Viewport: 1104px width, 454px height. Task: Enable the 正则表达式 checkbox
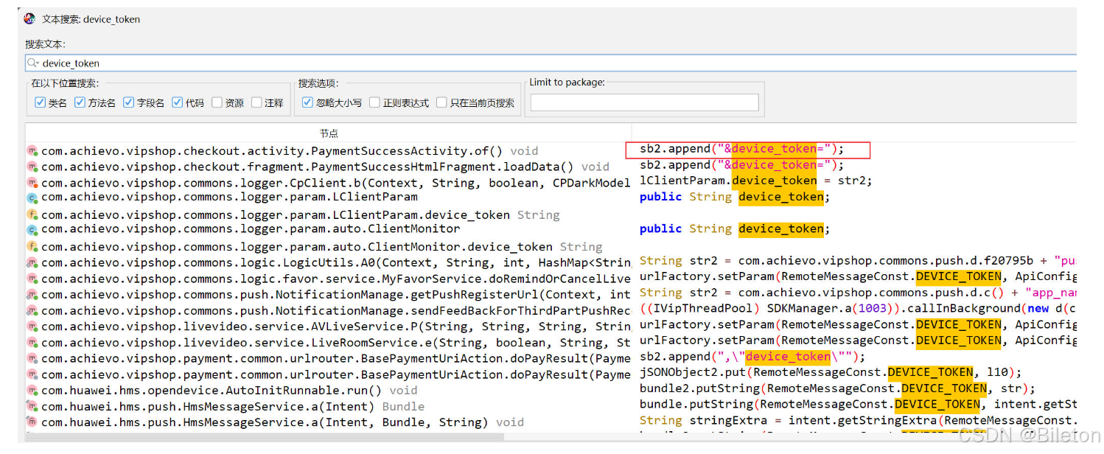point(374,103)
